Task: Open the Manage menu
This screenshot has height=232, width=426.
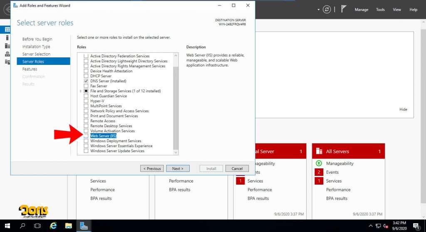Action: point(362,10)
